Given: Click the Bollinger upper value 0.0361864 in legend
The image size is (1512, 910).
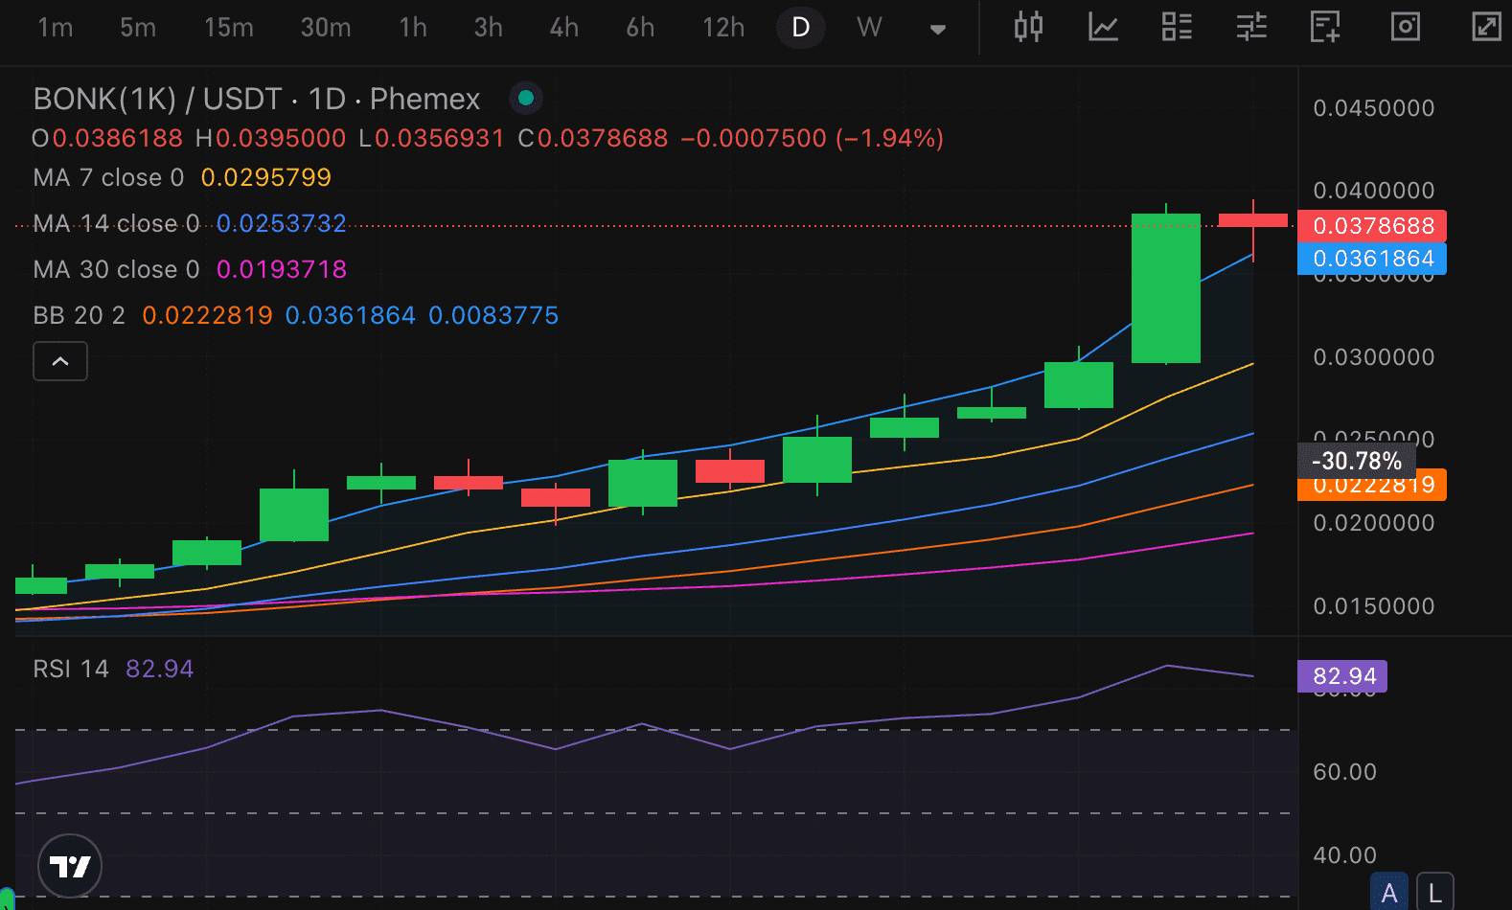Looking at the screenshot, I should 351,315.
